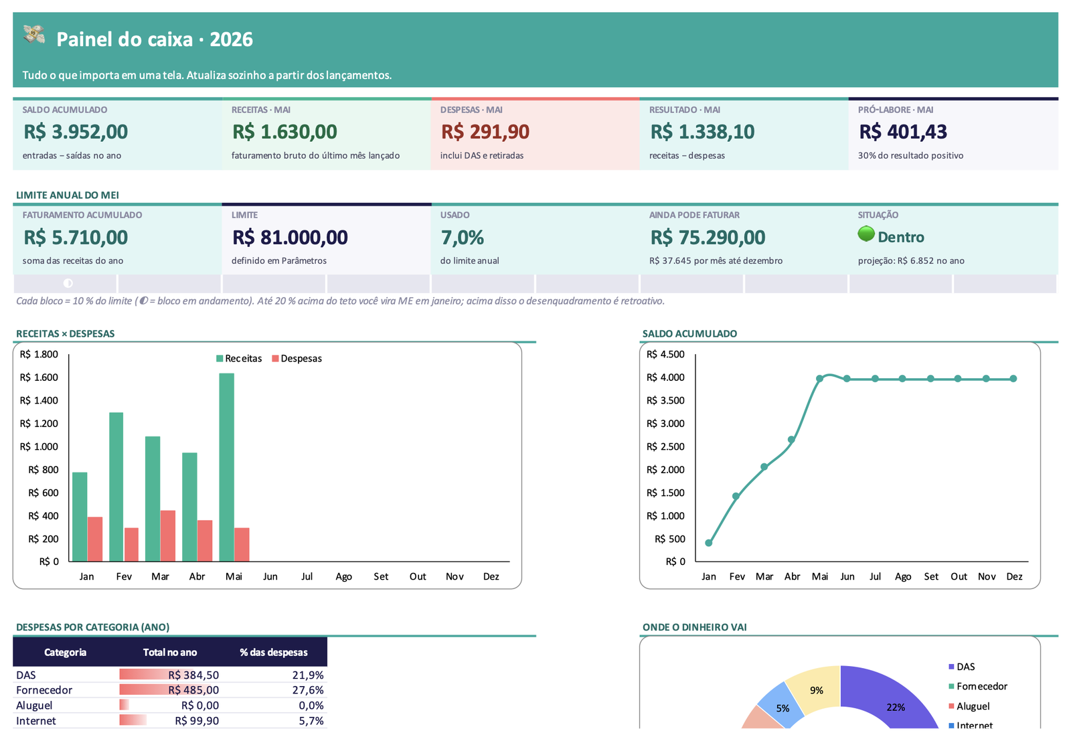Click the "% das despesas" column header

pyautogui.click(x=274, y=652)
